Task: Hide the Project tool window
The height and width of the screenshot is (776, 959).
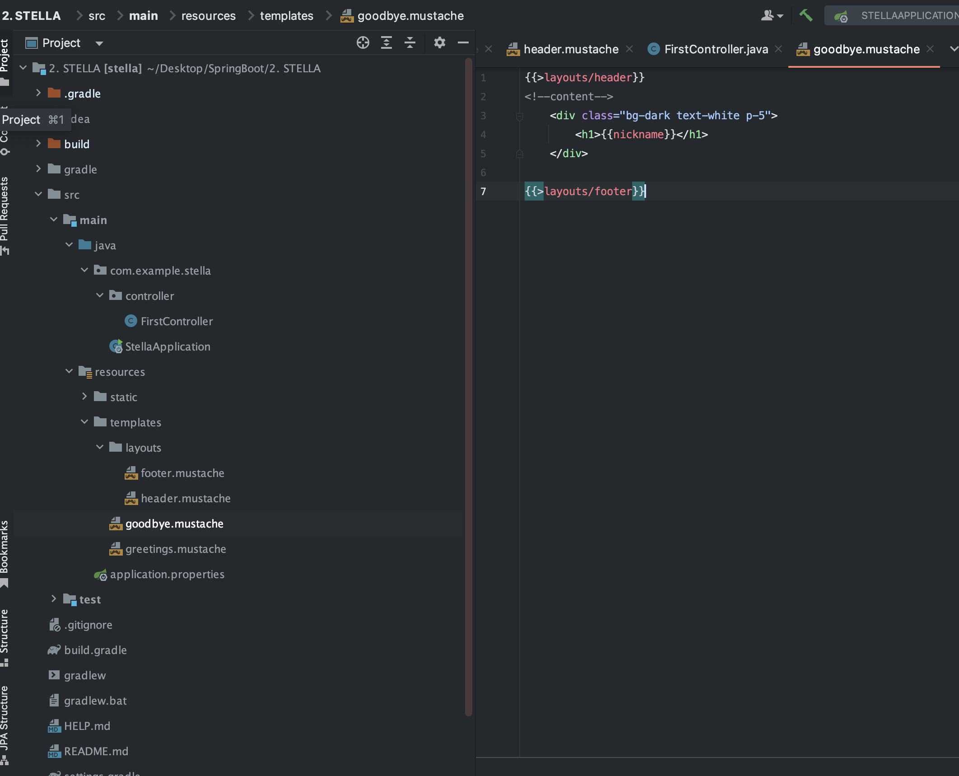Action: pyautogui.click(x=463, y=43)
